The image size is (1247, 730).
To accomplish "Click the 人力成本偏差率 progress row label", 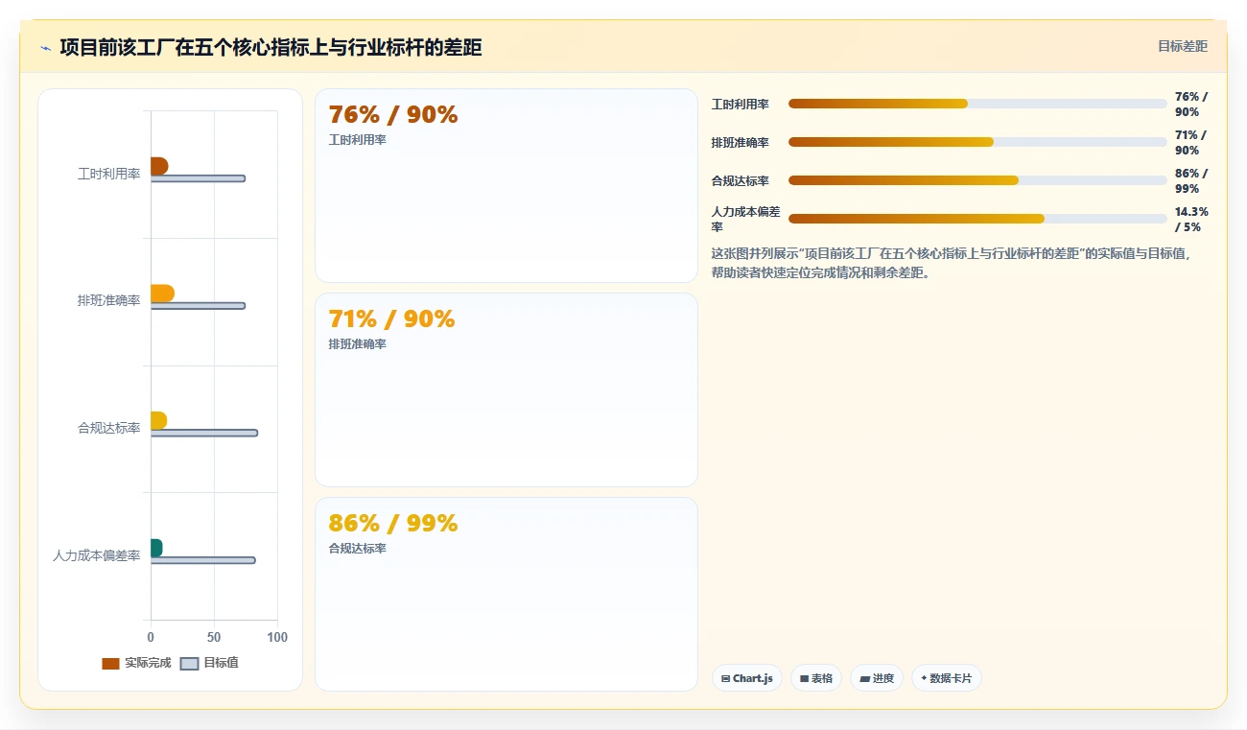I will coord(745,219).
